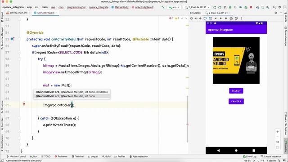Click the Debug app bug icon
Screen dimensions: 288x162
[x=230, y=7]
